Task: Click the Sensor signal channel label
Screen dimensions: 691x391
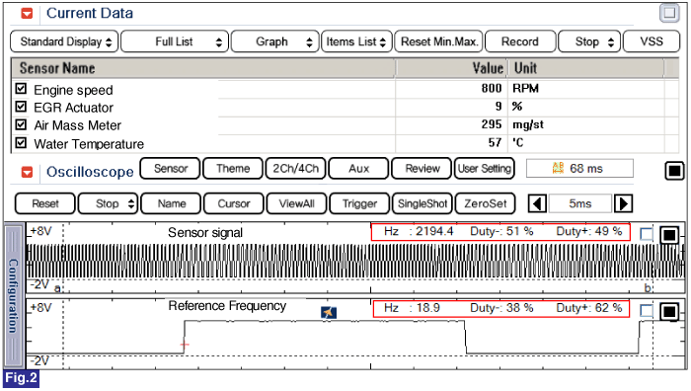Action: coord(205,232)
